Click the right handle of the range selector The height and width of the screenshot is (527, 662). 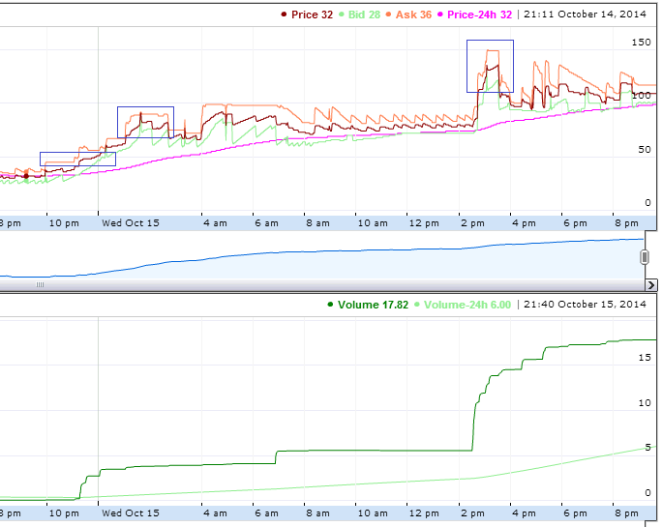(645, 256)
